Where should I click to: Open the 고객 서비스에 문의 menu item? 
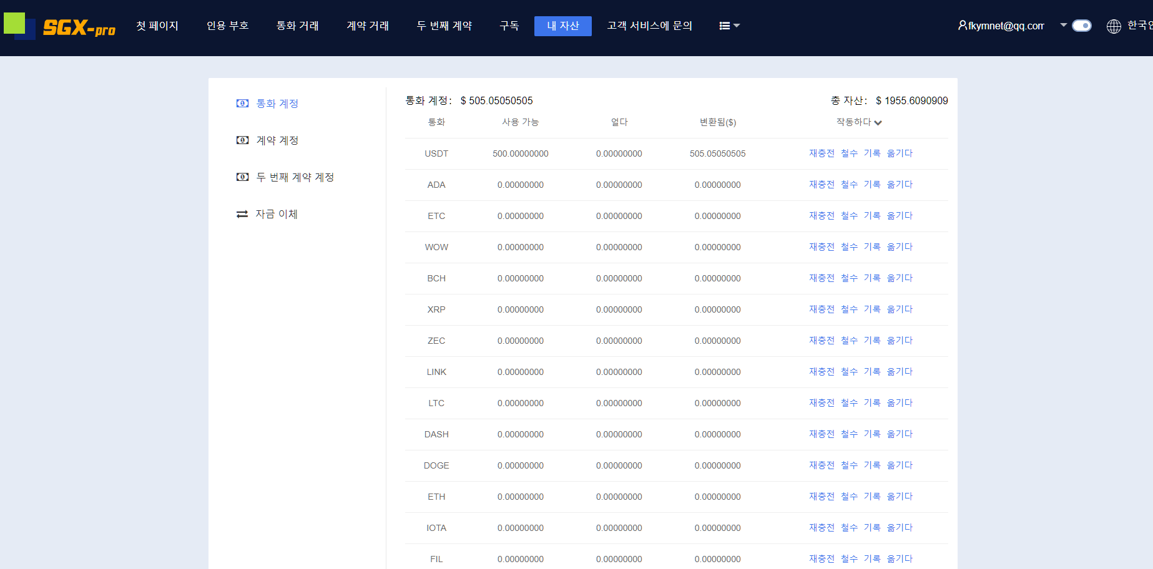[649, 26]
